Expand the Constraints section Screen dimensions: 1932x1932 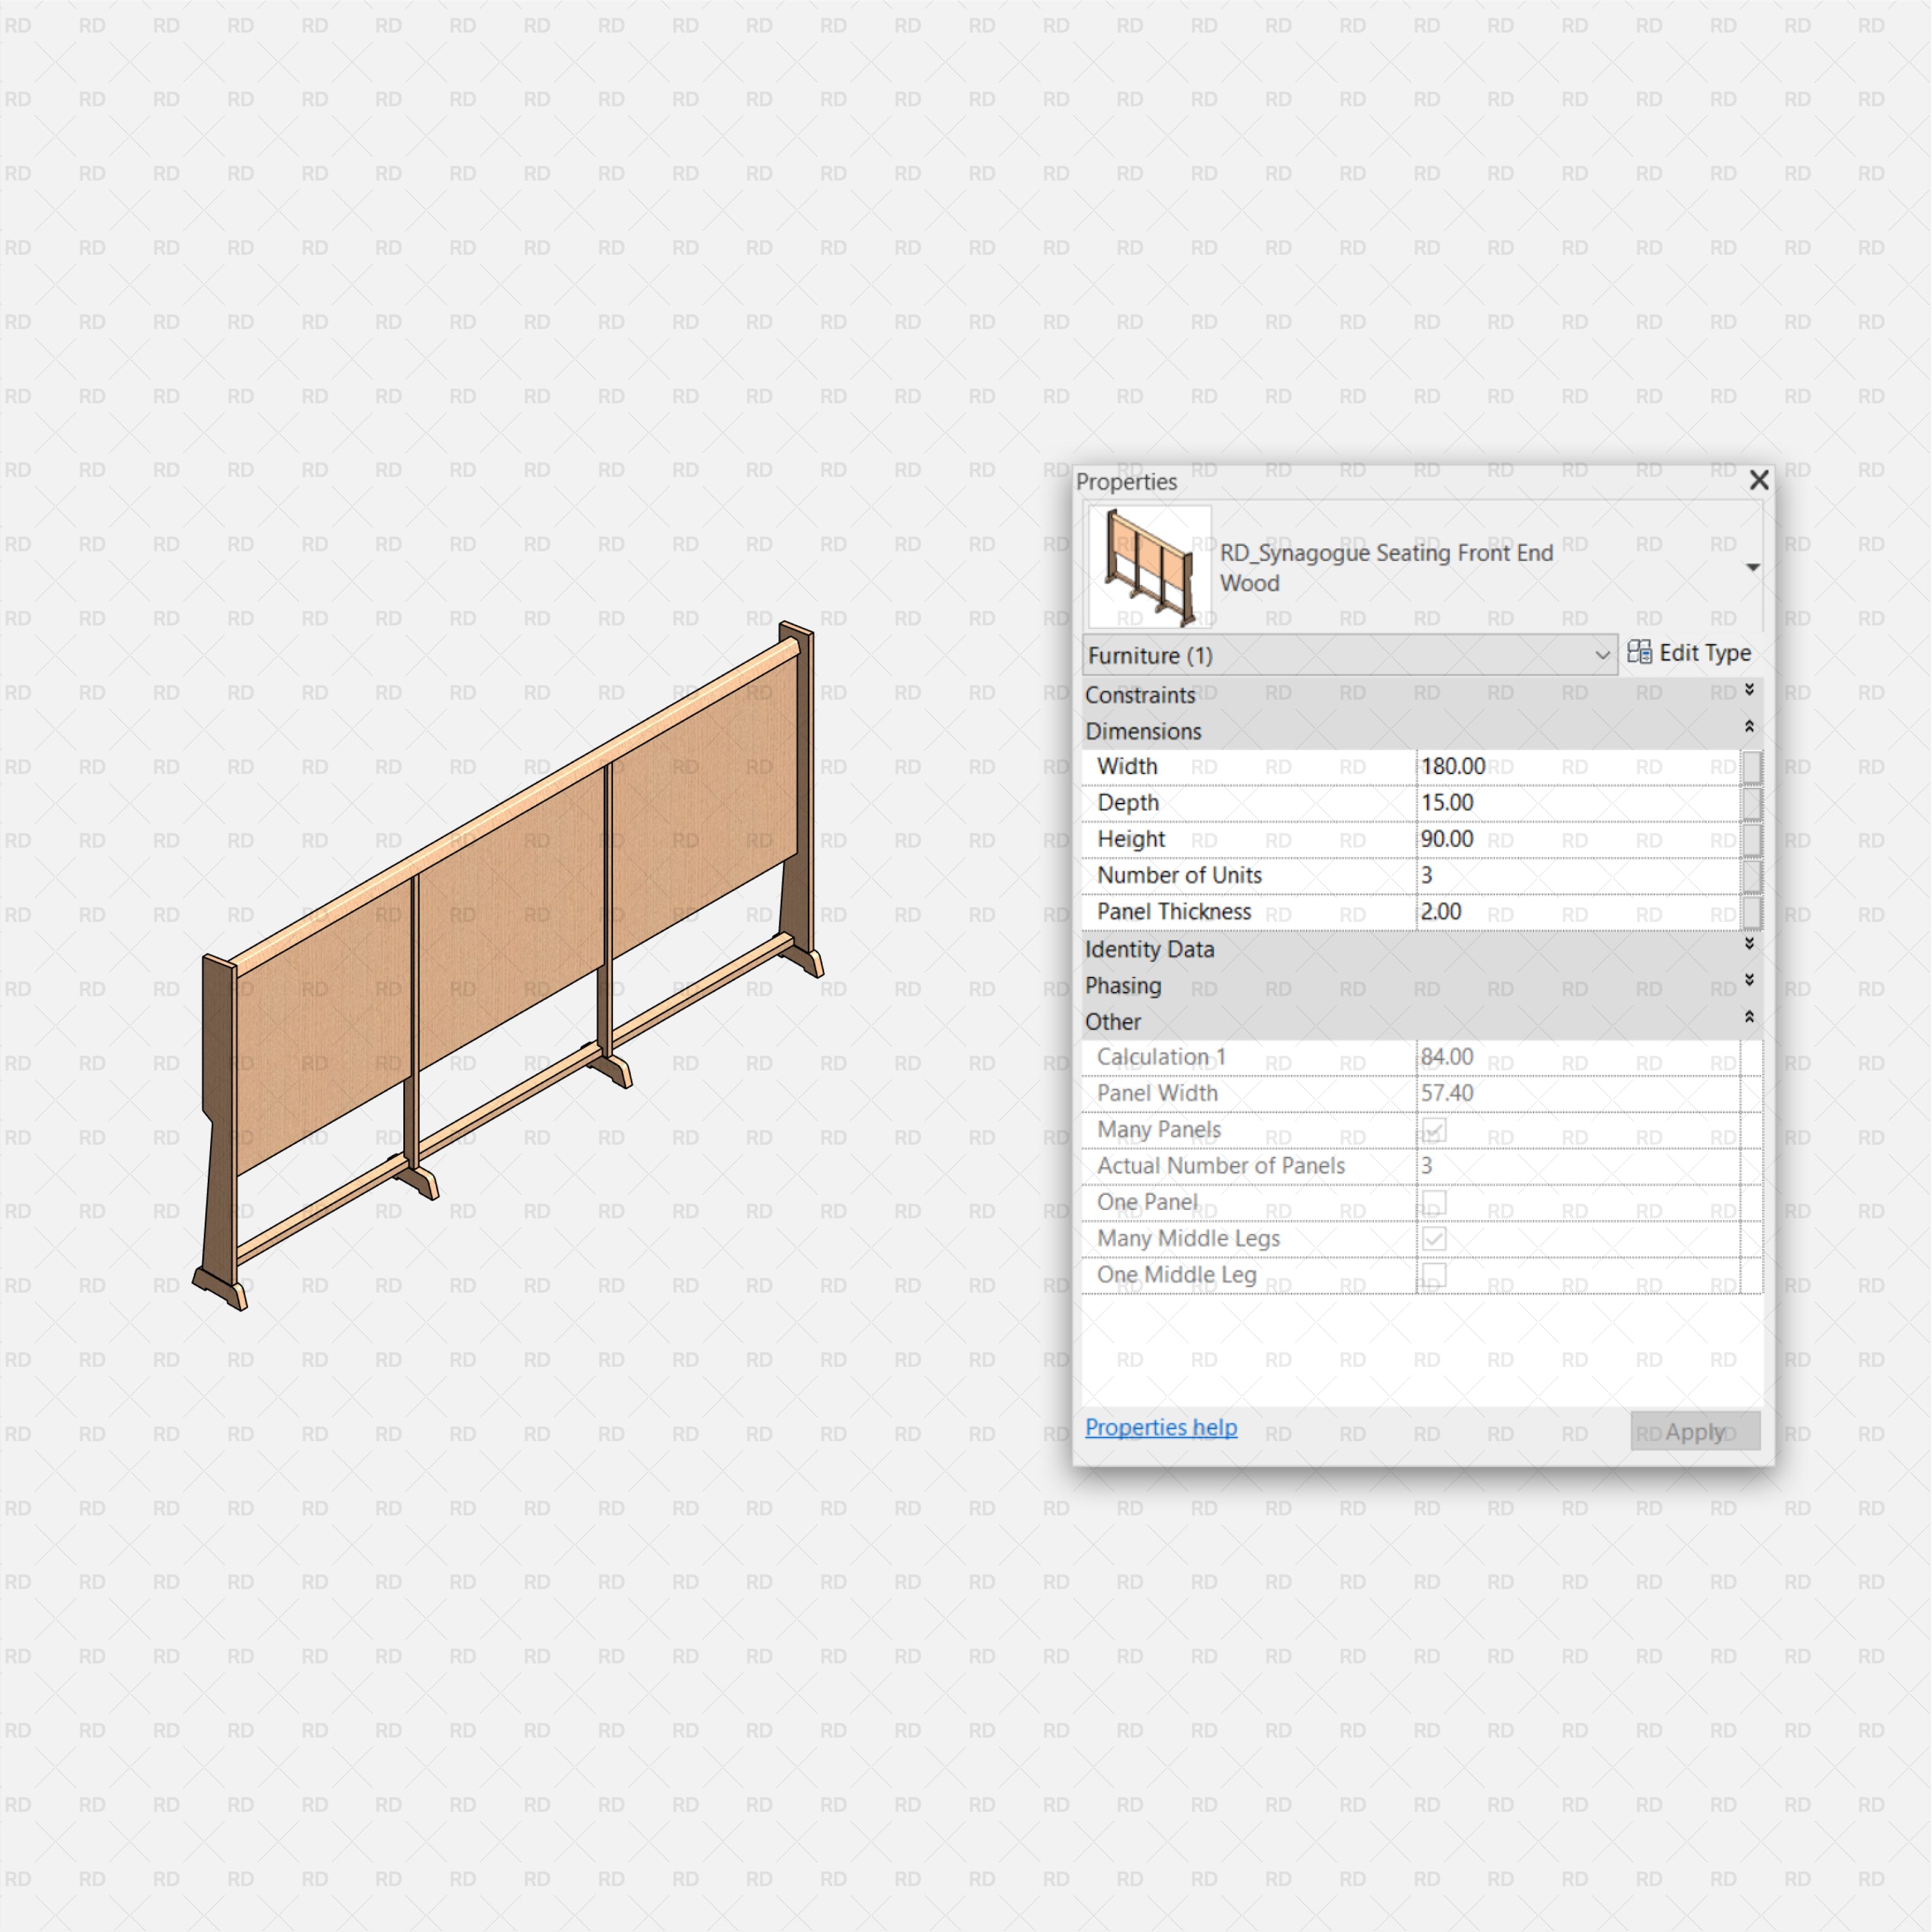coord(1749,690)
